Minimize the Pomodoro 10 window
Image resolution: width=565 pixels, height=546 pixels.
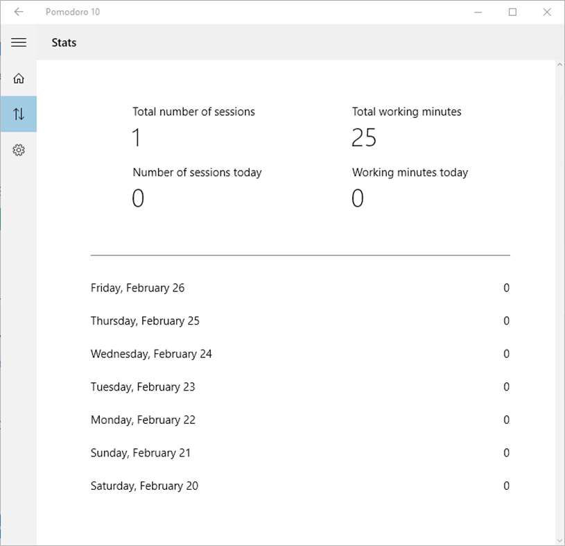pyautogui.click(x=478, y=12)
